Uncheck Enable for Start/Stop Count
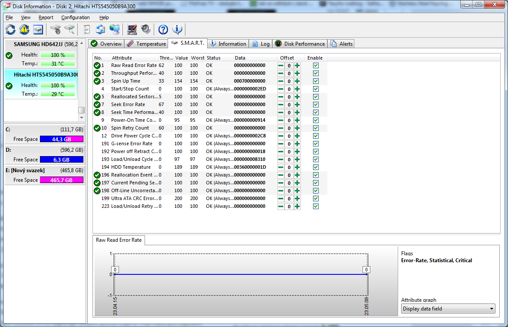This screenshot has width=508, height=327. tap(316, 89)
